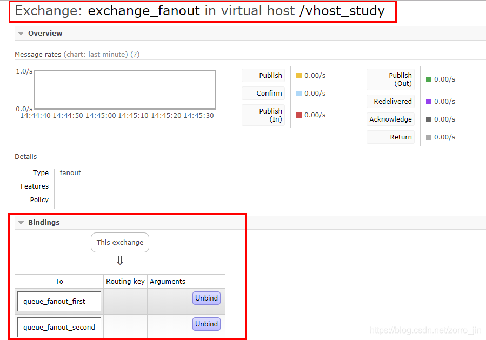Viewport: 486px width, 340px height.
Task: Open the Bindings section header
Action: [x=44, y=222]
